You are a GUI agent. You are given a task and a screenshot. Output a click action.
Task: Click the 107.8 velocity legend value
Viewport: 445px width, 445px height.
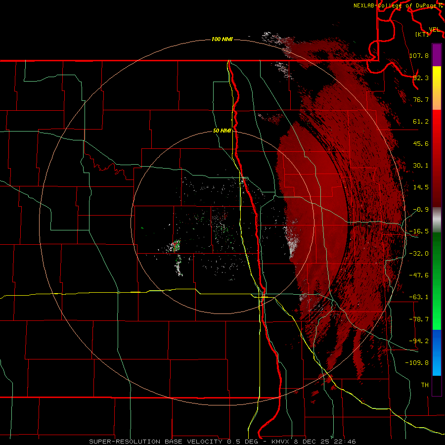click(x=419, y=55)
